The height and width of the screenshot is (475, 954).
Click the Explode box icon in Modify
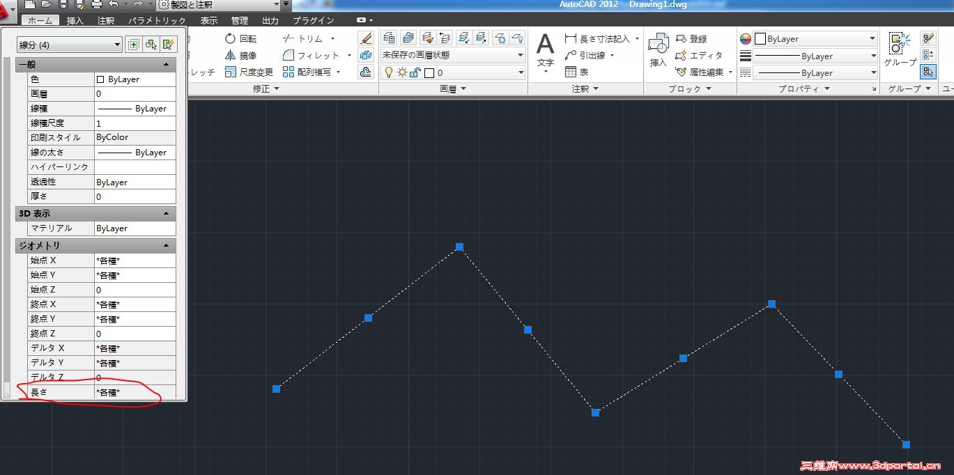(x=366, y=55)
